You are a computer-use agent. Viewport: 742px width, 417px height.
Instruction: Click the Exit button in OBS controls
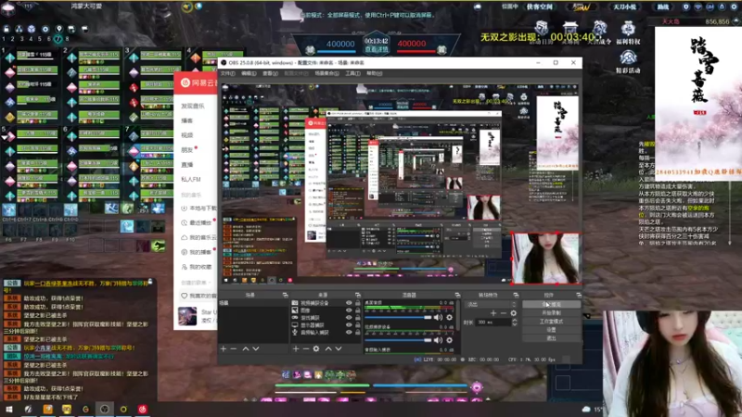551,338
